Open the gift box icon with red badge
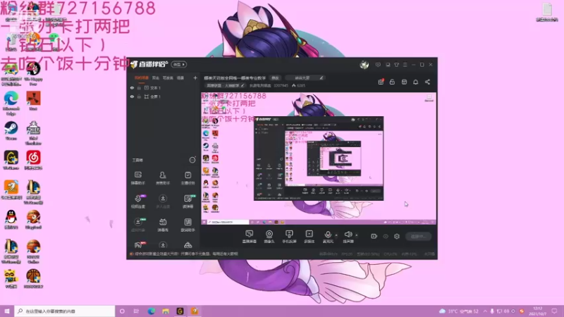The height and width of the screenshot is (317, 564). pos(381,82)
